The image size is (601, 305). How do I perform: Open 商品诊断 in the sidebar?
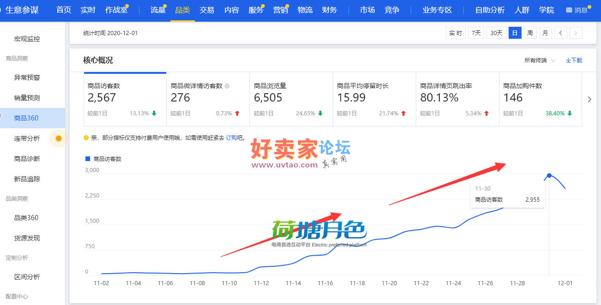[x=27, y=159]
